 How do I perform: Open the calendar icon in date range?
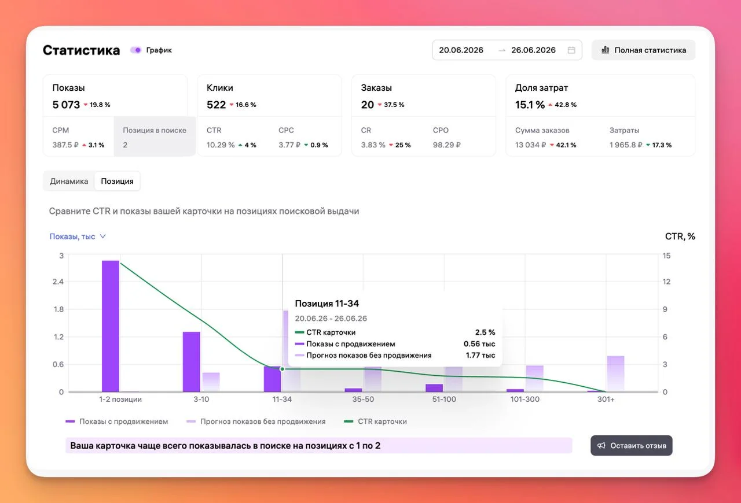[x=571, y=50]
